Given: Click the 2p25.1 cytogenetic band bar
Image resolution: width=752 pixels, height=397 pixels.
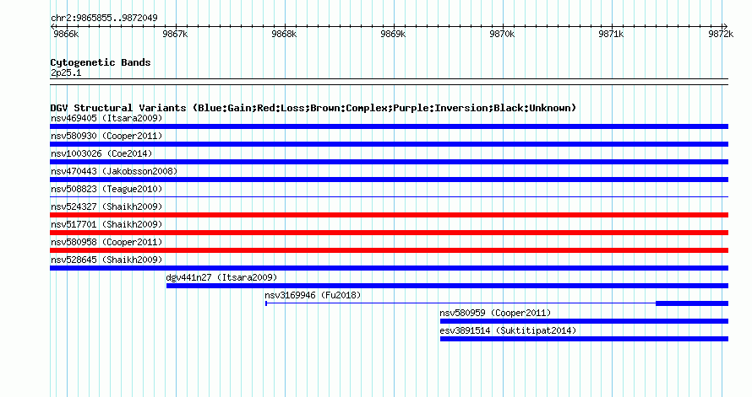Looking at the screenshot, I should pos(389,82).
